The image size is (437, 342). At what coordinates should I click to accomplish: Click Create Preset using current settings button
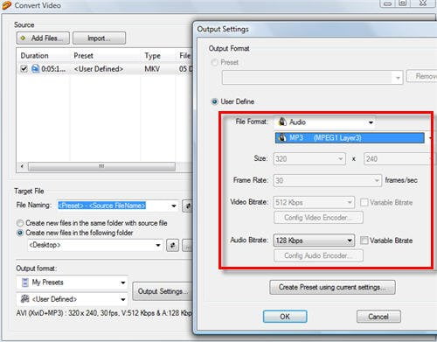pyautogui.click(x=332, y=288)
